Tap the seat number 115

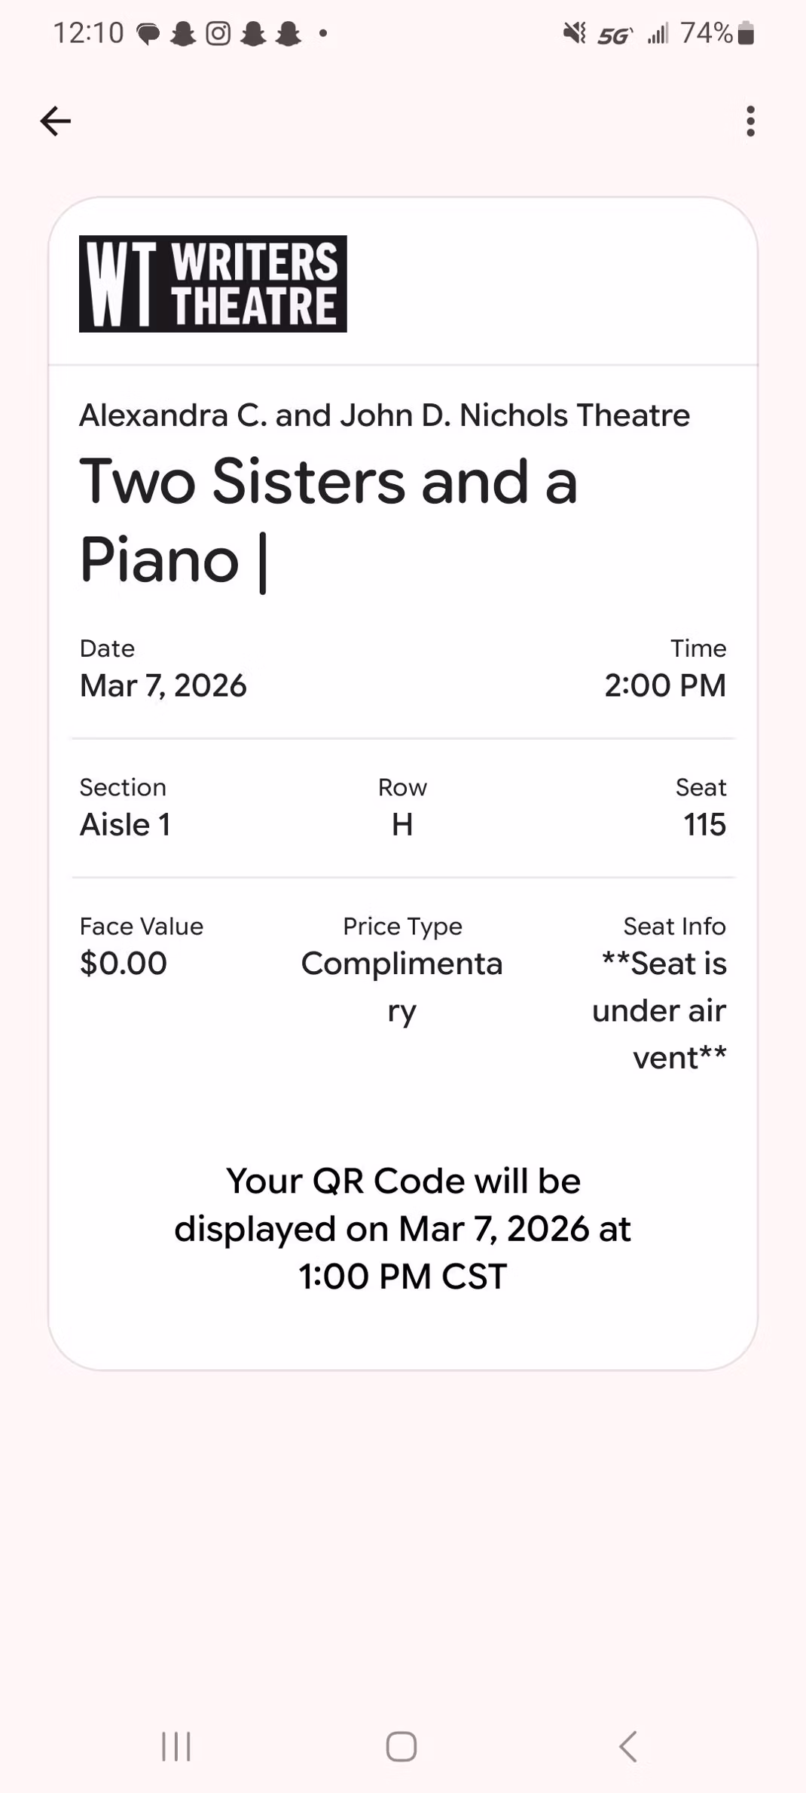point(704,825)
